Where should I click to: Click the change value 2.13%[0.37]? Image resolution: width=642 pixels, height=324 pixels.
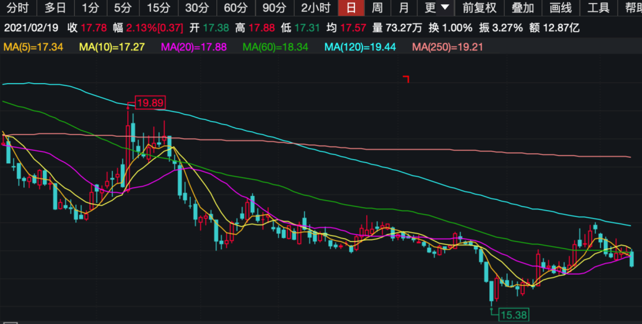click(x=155, y=28)
